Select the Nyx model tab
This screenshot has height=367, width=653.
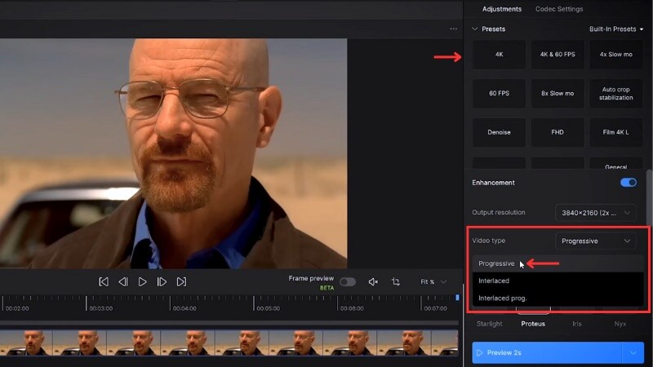[620, 324]
